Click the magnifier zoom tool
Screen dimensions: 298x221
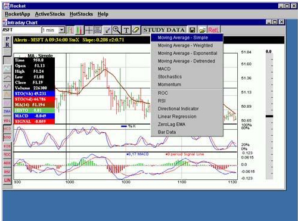point(117,30)
